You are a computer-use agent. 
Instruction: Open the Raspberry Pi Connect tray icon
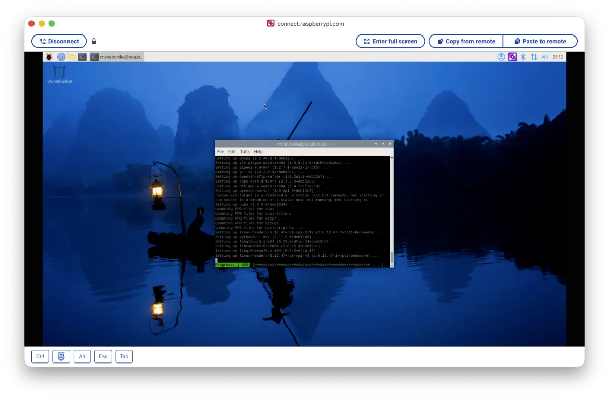click(x=512, y=57)
